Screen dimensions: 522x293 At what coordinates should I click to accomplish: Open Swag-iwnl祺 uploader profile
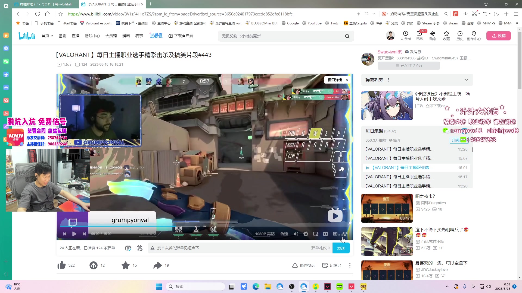coord(389,52)
